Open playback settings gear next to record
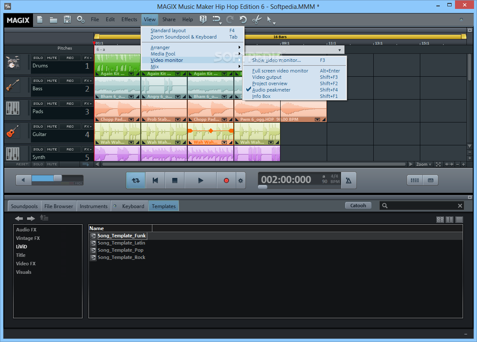 (x=241, y=181)
